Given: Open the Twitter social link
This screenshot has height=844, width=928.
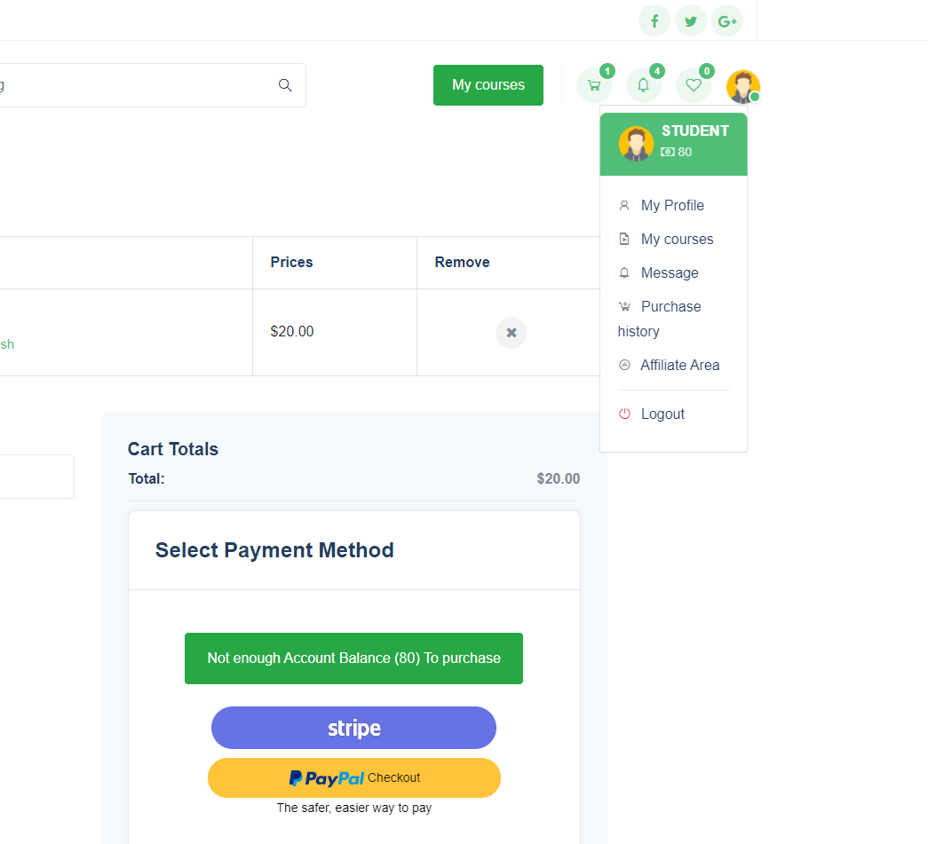Looking at the screenshot, I should 691,20.
